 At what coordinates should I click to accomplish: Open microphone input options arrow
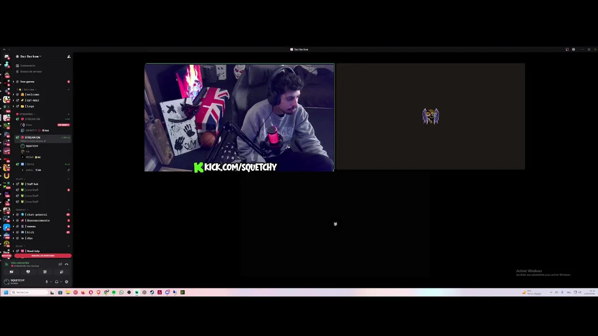point(51,282)
